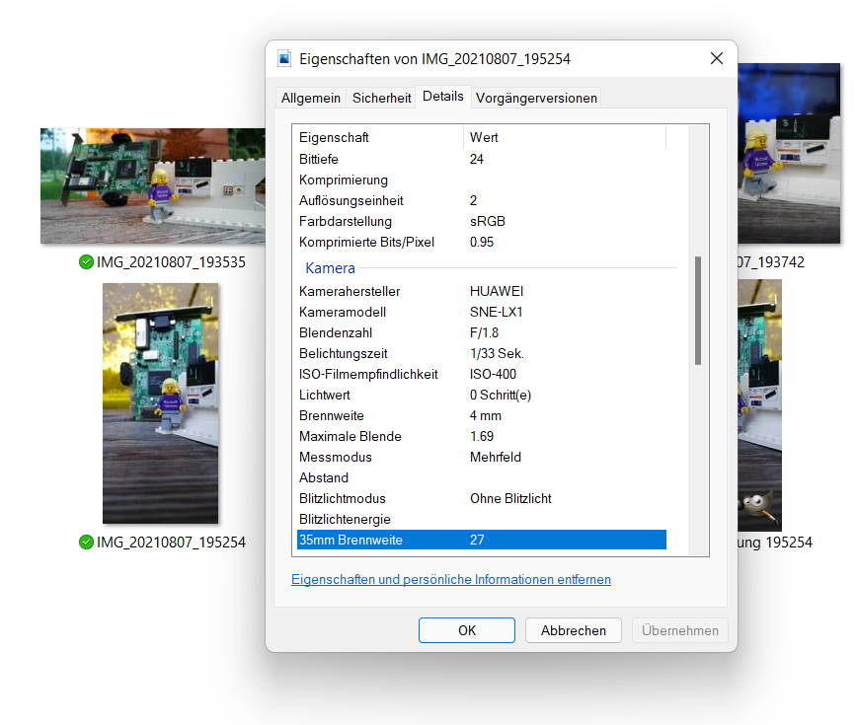Click the 35mm Brennweite value 27
The width and height of the screenshot is (857, 725).
(x=477, y=540)
